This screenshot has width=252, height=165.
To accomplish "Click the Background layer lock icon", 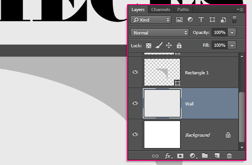I will (228, 135).
